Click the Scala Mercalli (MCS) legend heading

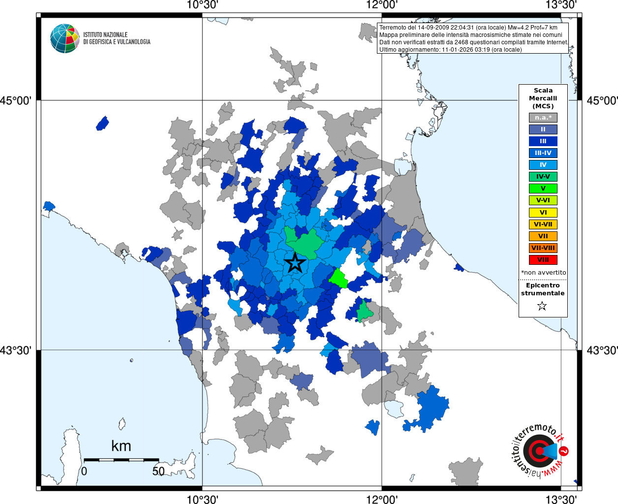click(543, 98)
